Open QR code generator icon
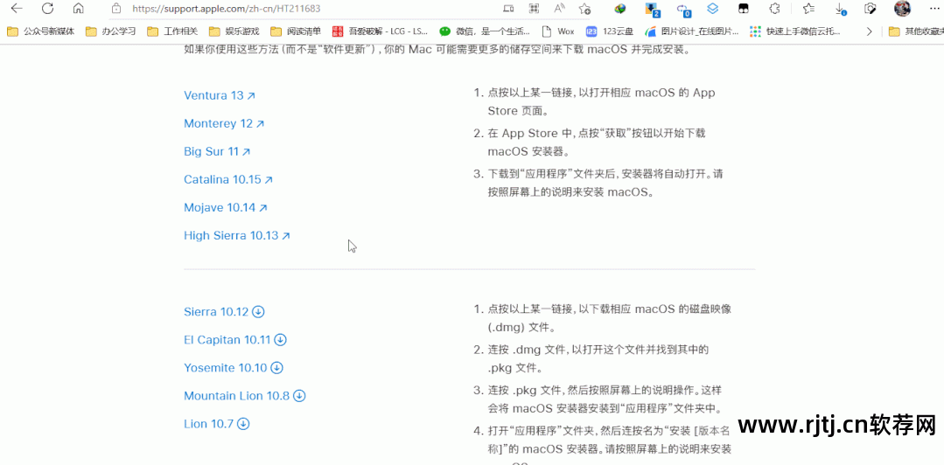This screenshot has width=944, height=465. pyautogui.click(x=534, y=9)
